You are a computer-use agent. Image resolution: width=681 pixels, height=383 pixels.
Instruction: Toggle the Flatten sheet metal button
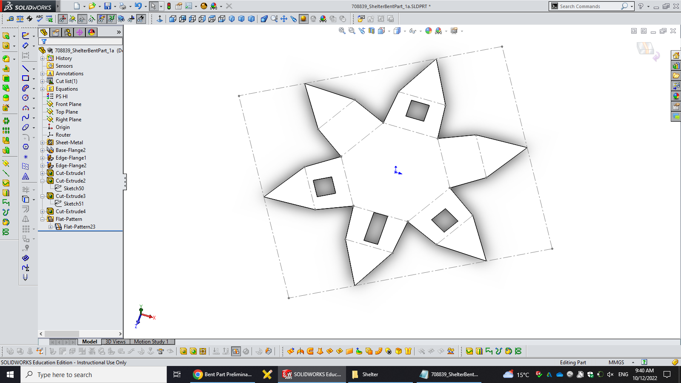pos(236,351)
